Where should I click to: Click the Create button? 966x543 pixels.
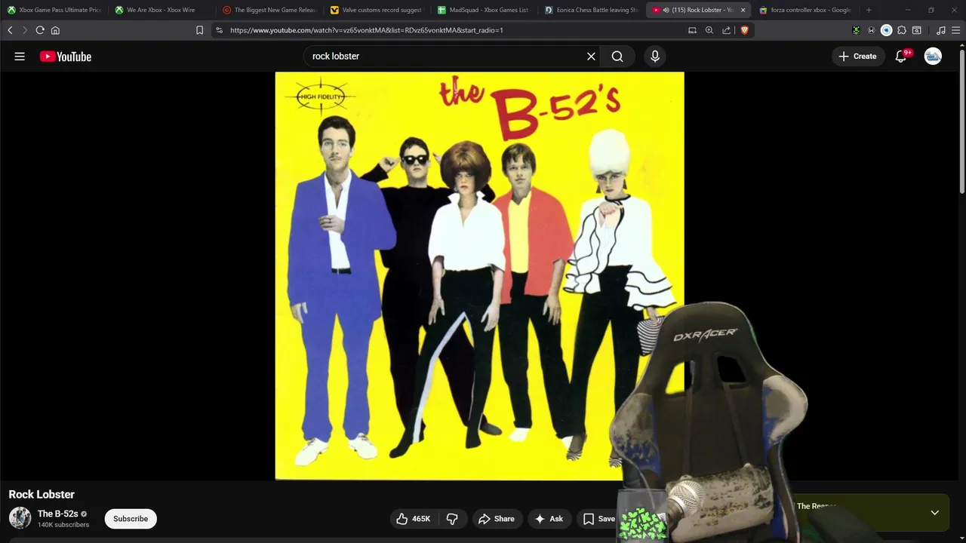858,57
